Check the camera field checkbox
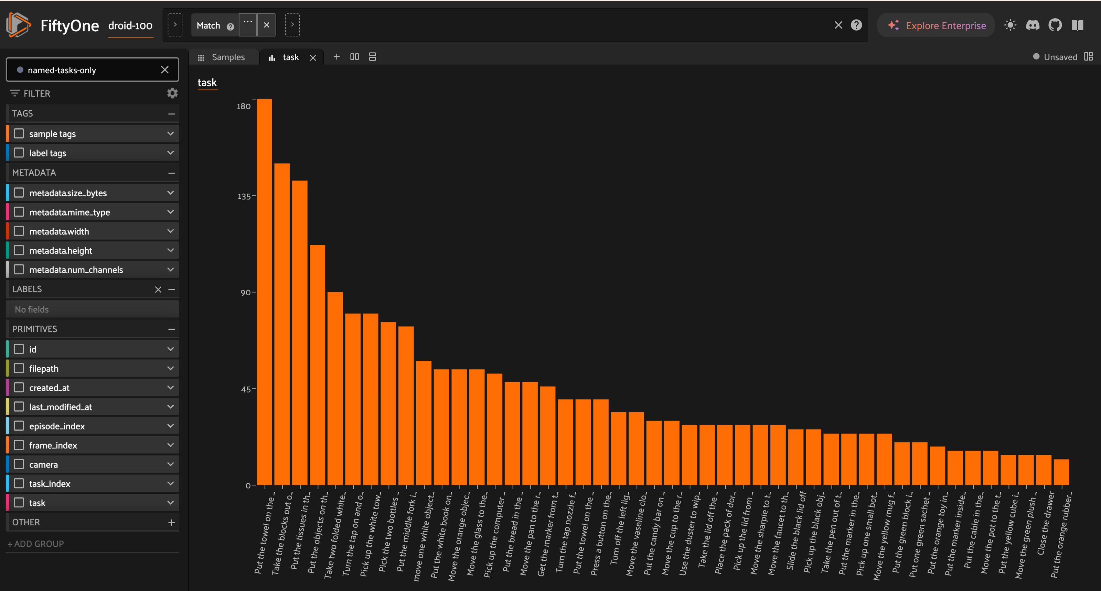Screen dimensions: 1101x591 click(19, 464)
